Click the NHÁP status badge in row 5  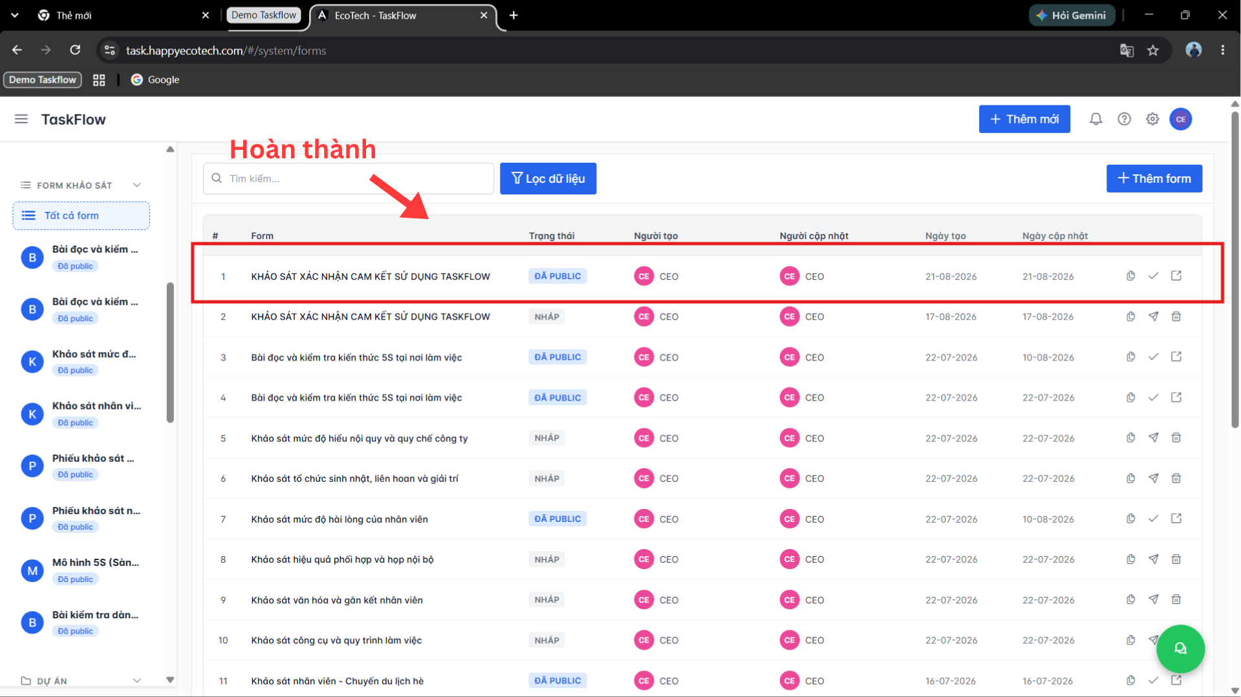point(546,438)
